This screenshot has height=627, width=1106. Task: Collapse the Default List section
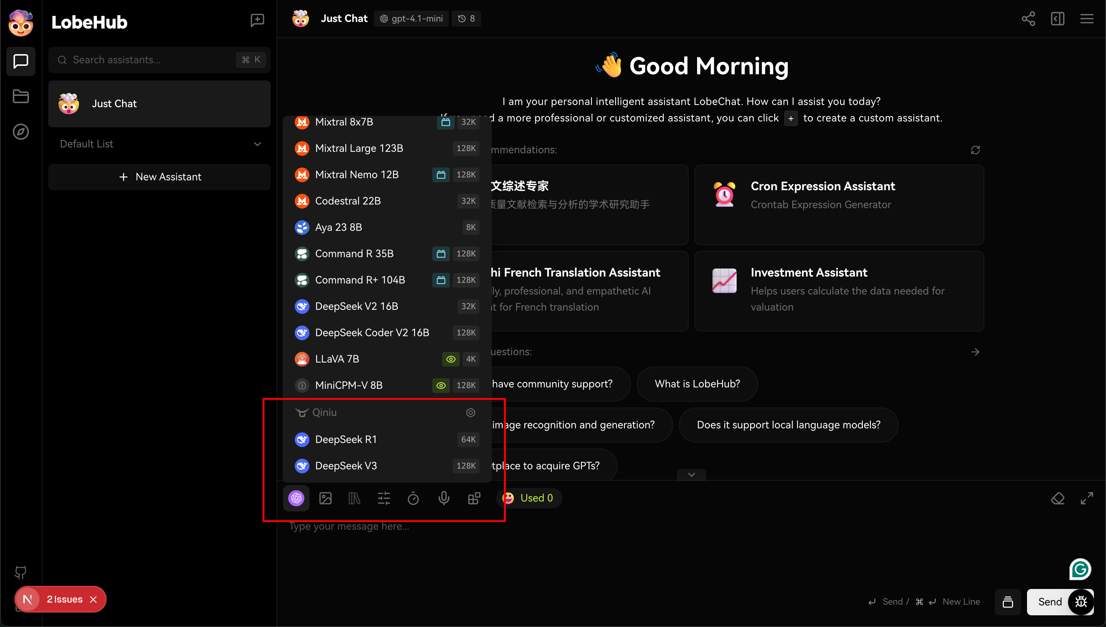[x=159, y=144]
